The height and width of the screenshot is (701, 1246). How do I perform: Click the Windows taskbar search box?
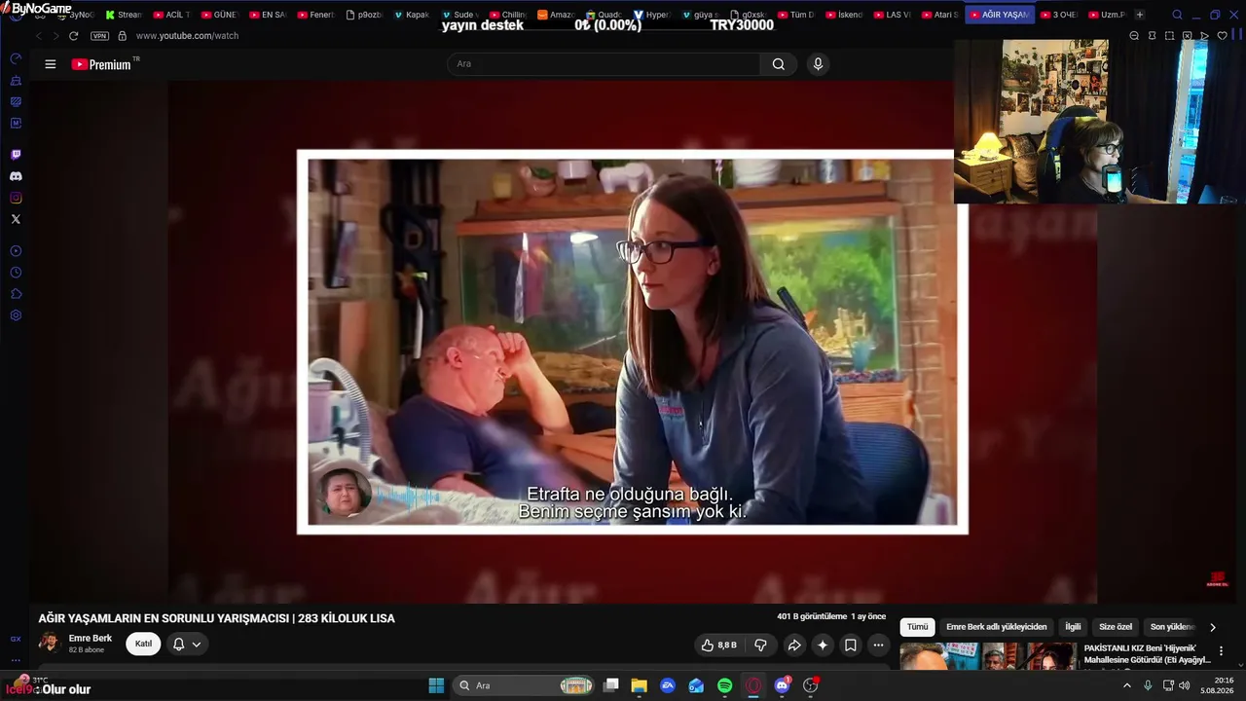[525, 685]
